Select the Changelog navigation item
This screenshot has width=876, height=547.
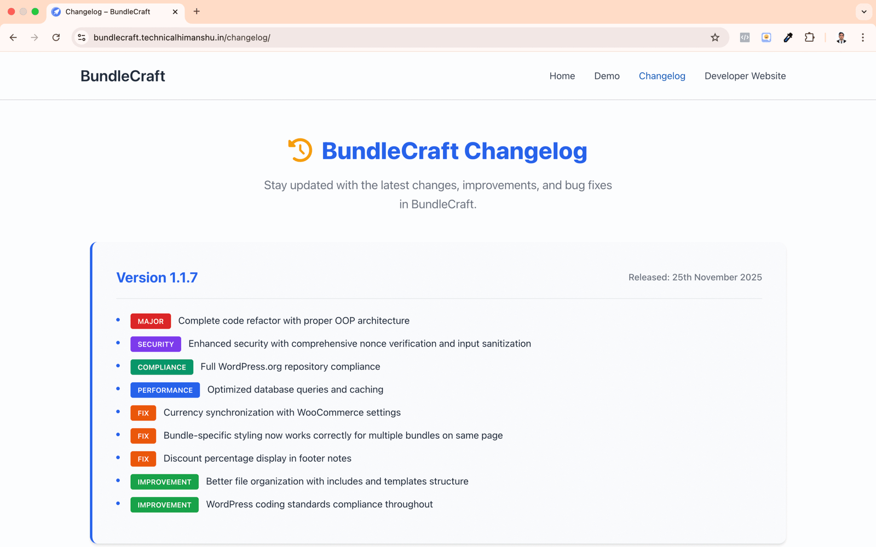661,76
